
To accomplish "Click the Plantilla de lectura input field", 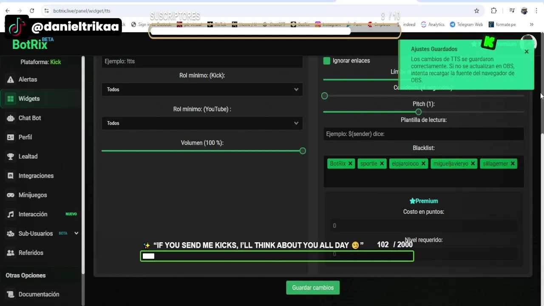I will (424, 134).
